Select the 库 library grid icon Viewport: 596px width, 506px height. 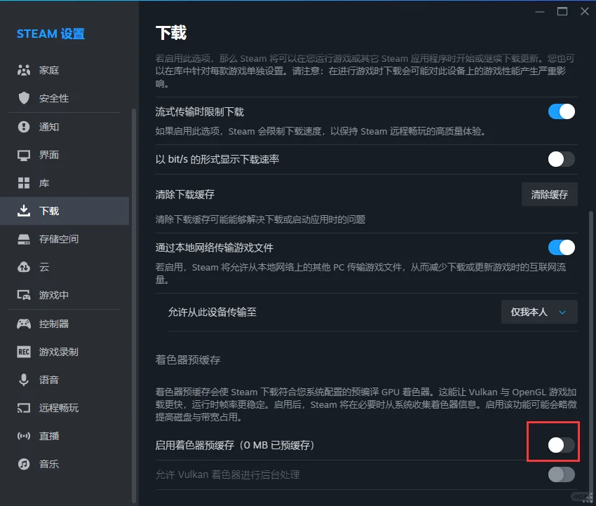click(25, 183)
